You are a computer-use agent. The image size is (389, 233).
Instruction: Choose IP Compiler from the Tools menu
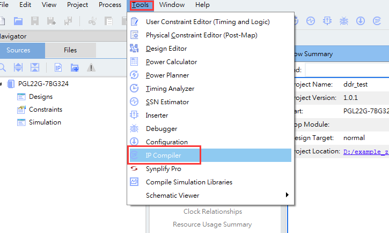(164, 156)
